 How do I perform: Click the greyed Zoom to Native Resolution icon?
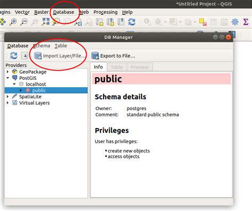[35, 22]
